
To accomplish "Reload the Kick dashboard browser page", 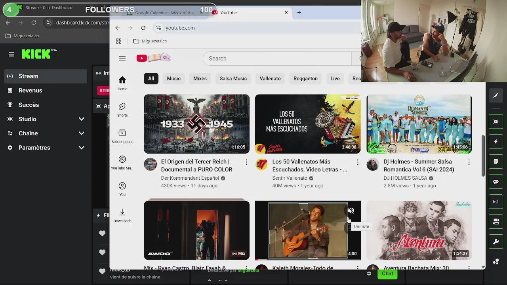I will 34,23.
